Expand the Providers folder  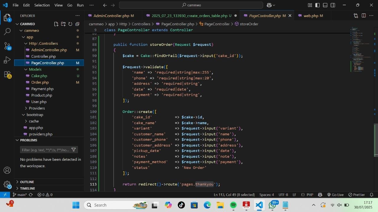tap(37, 108)
